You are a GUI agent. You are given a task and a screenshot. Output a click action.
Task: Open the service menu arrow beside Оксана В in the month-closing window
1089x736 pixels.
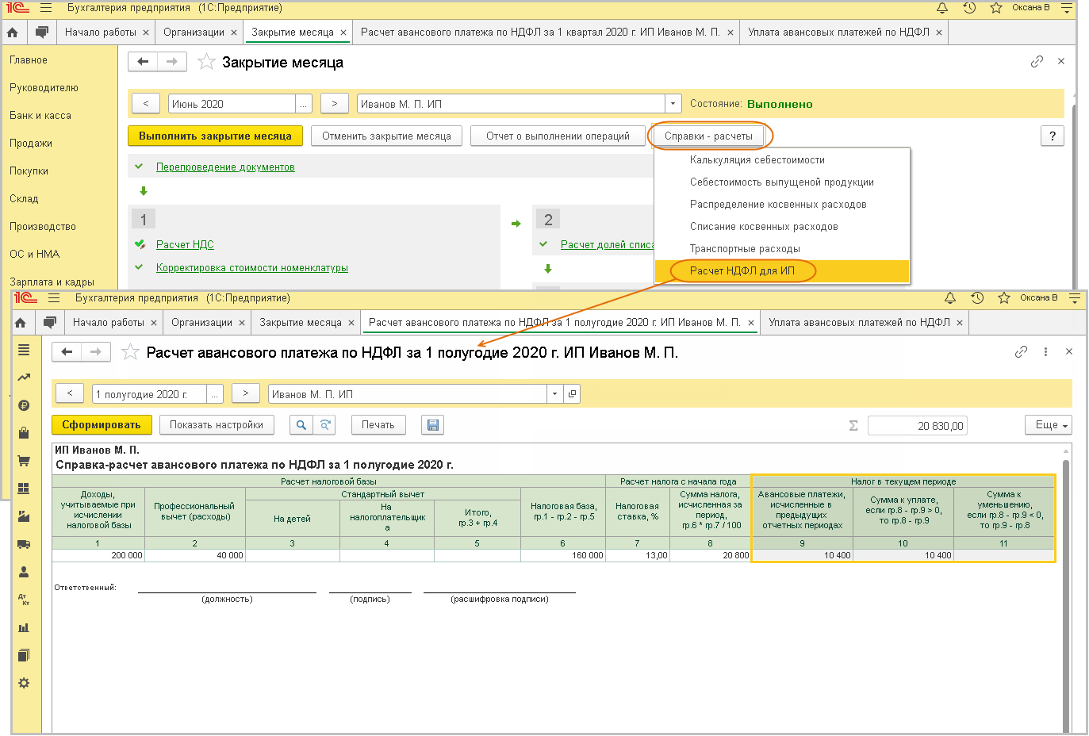tap(1067, 9)
